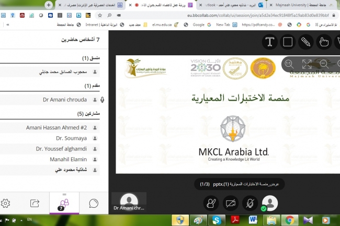Click avatar icon beside Manahil Elamin
This screenshot has width=340, height=226.
(x=95, y=159)
